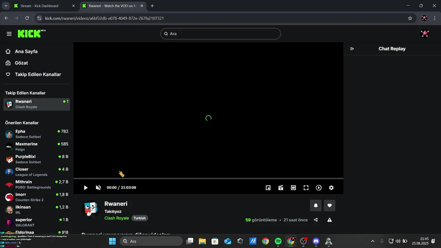Open OBS Studio from the taskbar
Screen dimensions: 441x248
[x=304, y=241]
